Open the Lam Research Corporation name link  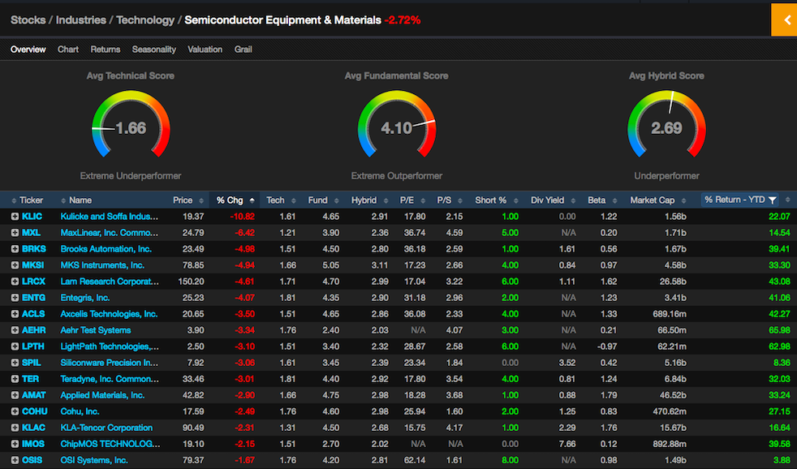point(110,282)
